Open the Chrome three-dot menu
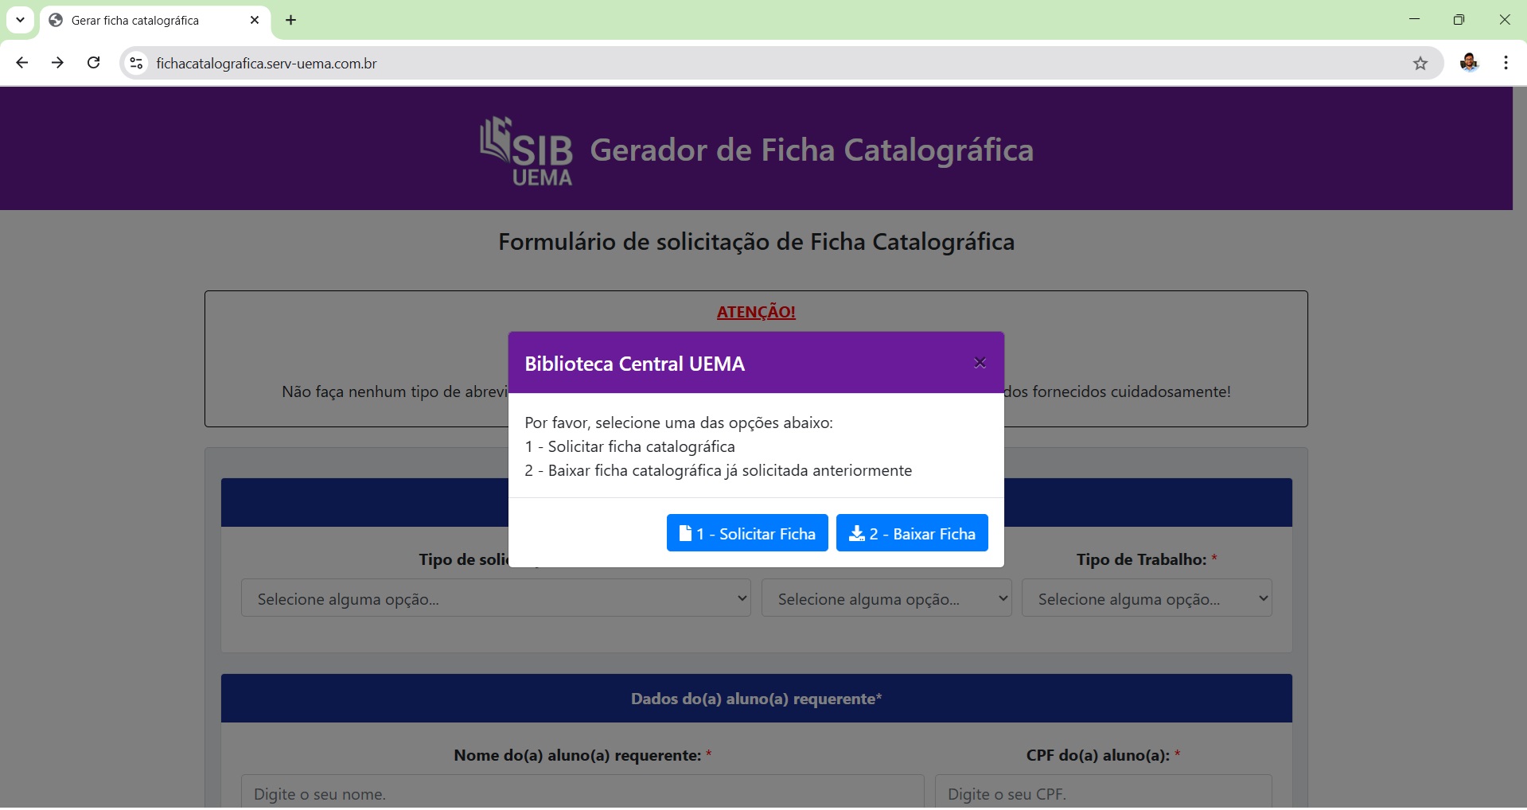The height and width of the screenshot is (810, 1527). [x=1505, y=64]
